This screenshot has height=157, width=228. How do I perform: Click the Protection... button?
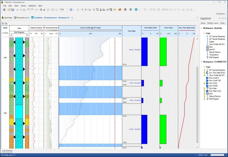tap(221, 14)
